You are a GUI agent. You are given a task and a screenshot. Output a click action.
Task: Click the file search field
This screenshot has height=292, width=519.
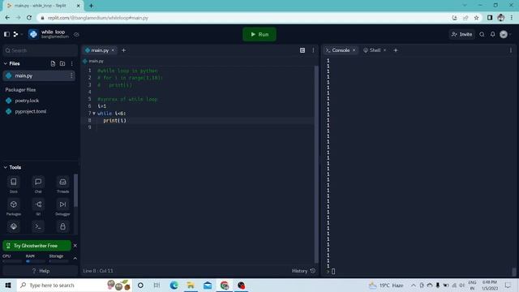point(40,50)
